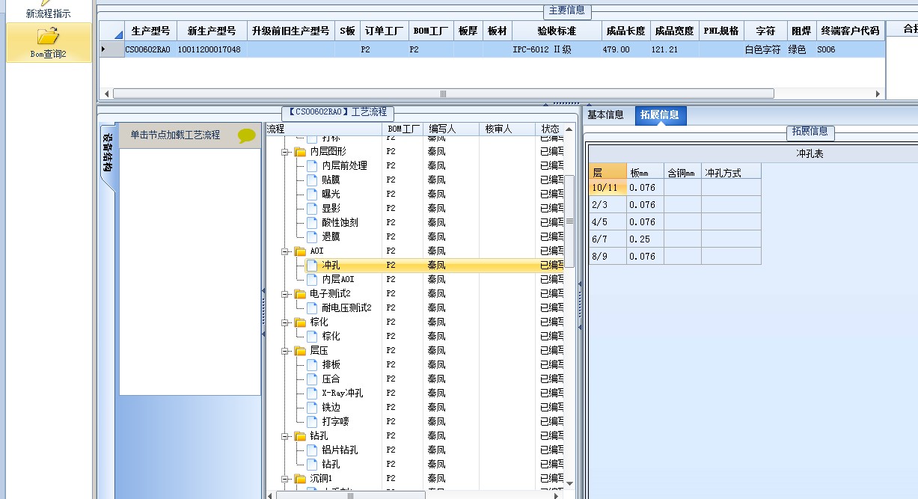Select the 内层前处理 document icon
The height and width of the screenshot is (499, 918).
point(312,165)
